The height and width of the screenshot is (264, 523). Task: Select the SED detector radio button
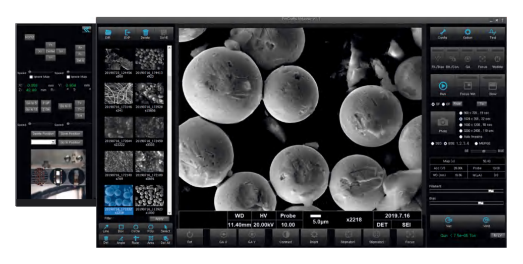coord(433,143)
